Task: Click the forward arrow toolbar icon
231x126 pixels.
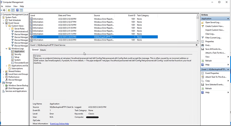Action: [4, 10]
